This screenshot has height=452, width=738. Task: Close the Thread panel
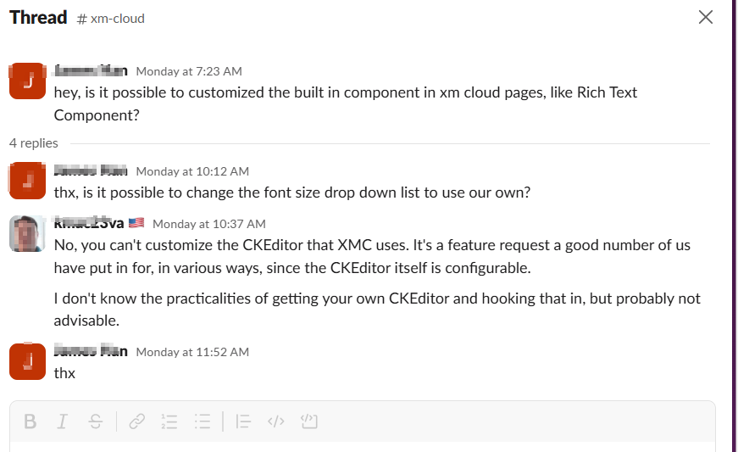pyautogui.click(x=705, y=17)
